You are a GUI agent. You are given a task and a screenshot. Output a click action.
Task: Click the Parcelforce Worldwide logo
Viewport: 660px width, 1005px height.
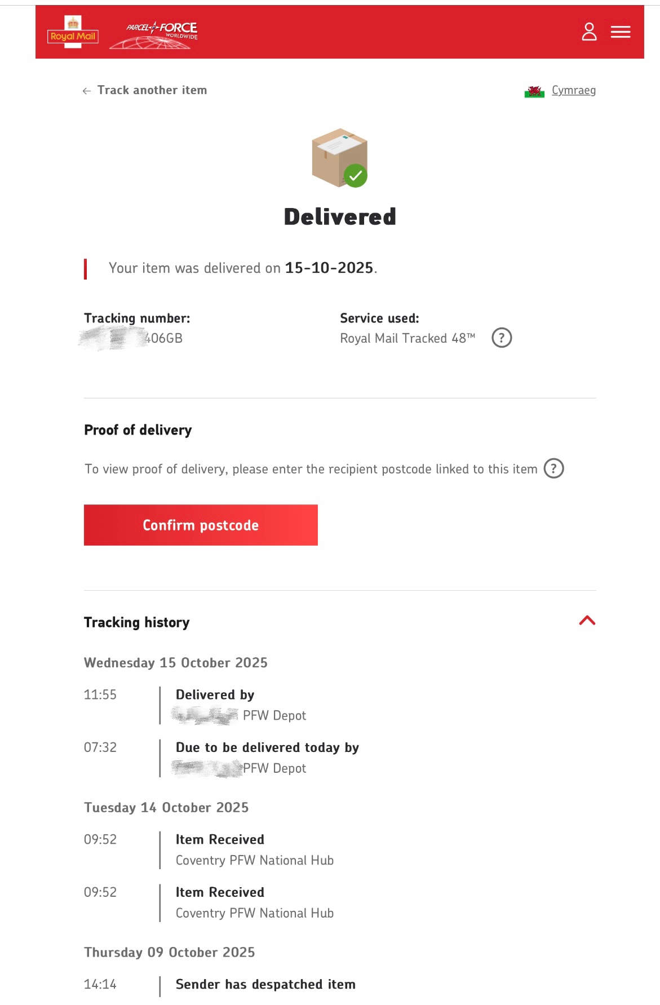[x=154, y=34]
